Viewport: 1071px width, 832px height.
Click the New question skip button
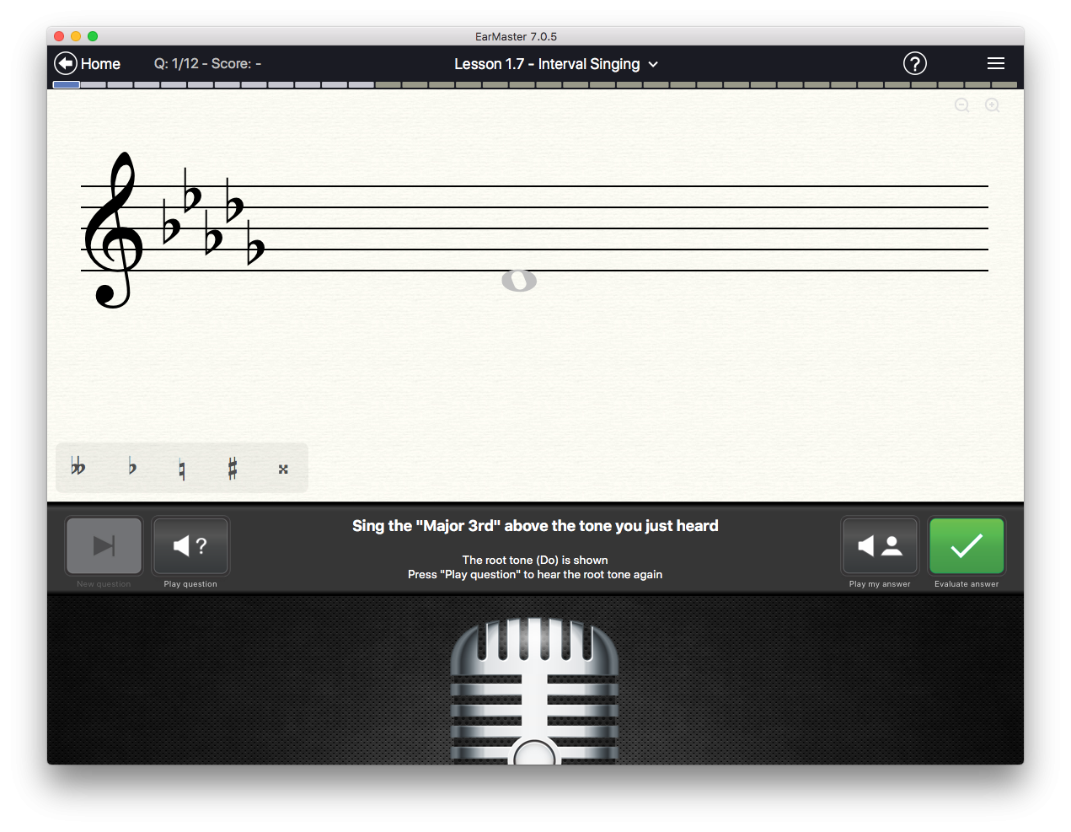(103, 546)
